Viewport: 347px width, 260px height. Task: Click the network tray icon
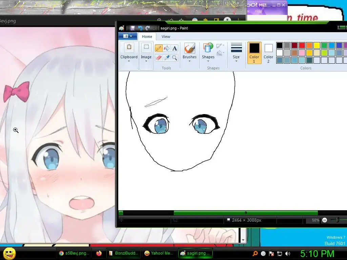280,254
